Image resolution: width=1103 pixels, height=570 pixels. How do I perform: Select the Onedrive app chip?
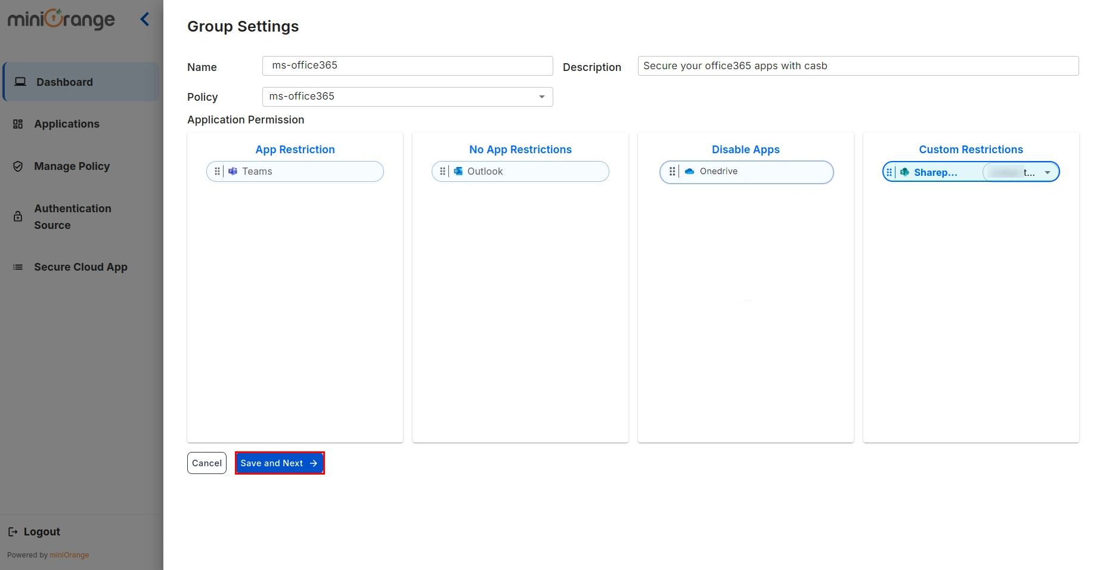(746, 172)
